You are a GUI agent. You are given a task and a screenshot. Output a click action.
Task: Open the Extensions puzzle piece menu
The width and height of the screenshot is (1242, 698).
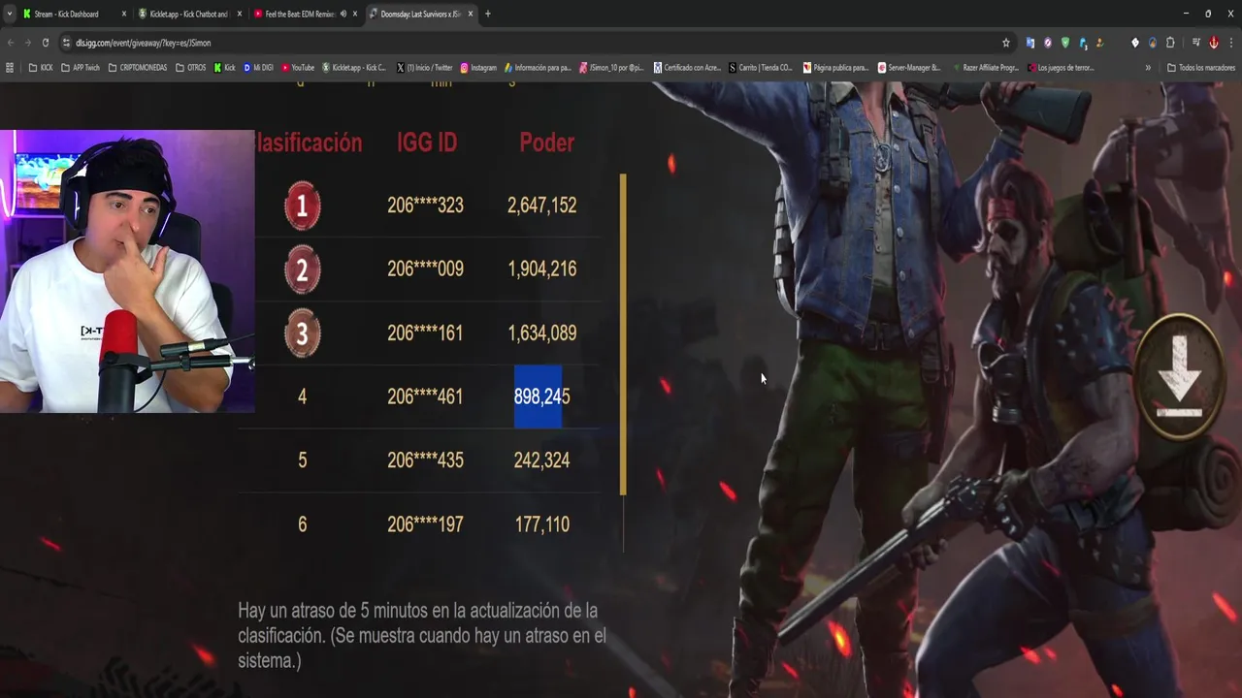point(1170,43)
